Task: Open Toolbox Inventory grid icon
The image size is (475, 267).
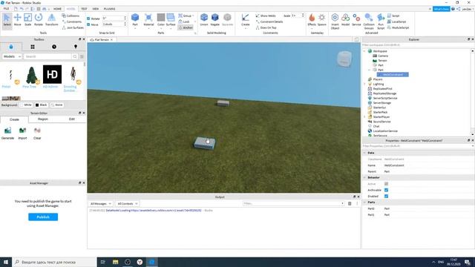Action: tap(33, 47)
